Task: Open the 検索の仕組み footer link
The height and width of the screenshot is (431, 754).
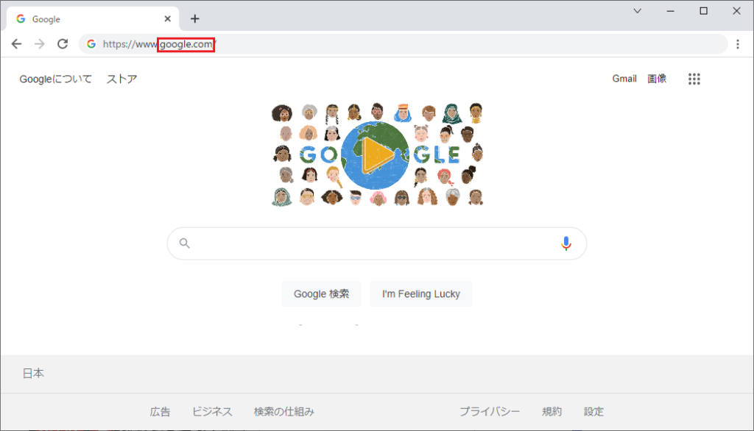Action: [x=283, y=412]
